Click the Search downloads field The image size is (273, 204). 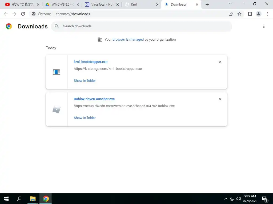(142, 26)
